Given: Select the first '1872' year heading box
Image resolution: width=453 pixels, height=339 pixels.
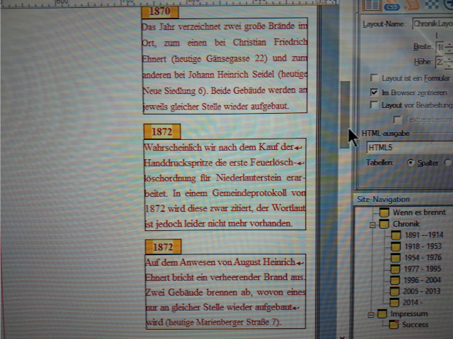Looking at the screenshot, I should 162,131.
